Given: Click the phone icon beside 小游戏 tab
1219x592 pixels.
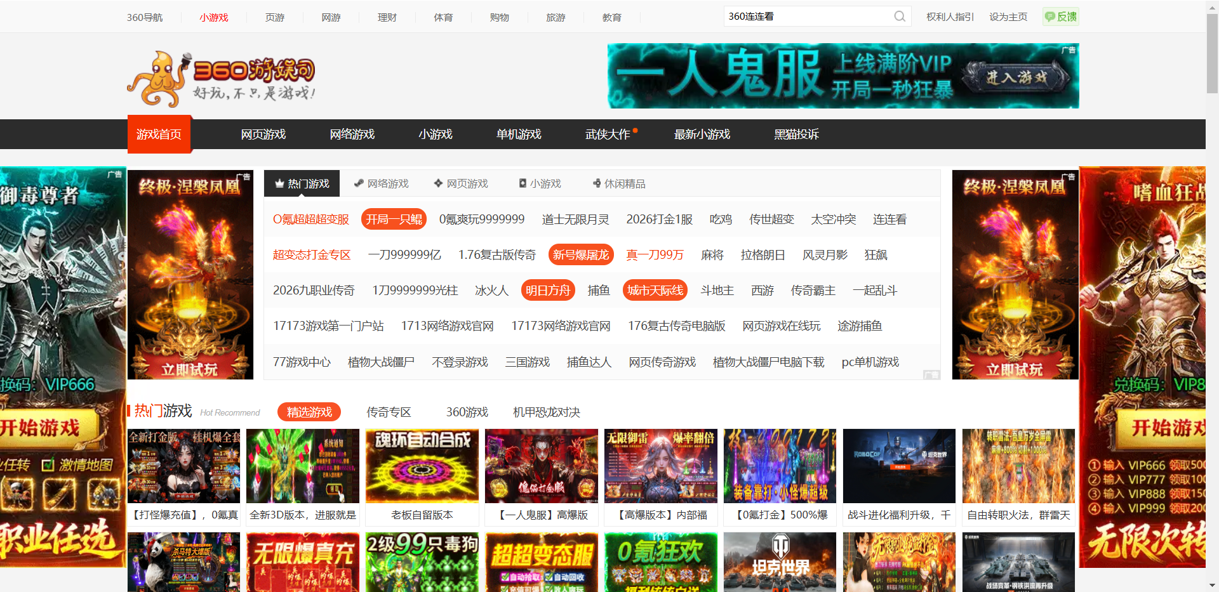Looking at the screenshot, I should pyautogui.click(x=523, y=183).
